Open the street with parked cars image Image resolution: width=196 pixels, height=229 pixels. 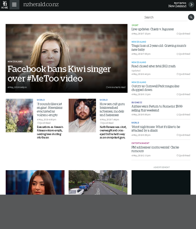(x=98, y=182)
